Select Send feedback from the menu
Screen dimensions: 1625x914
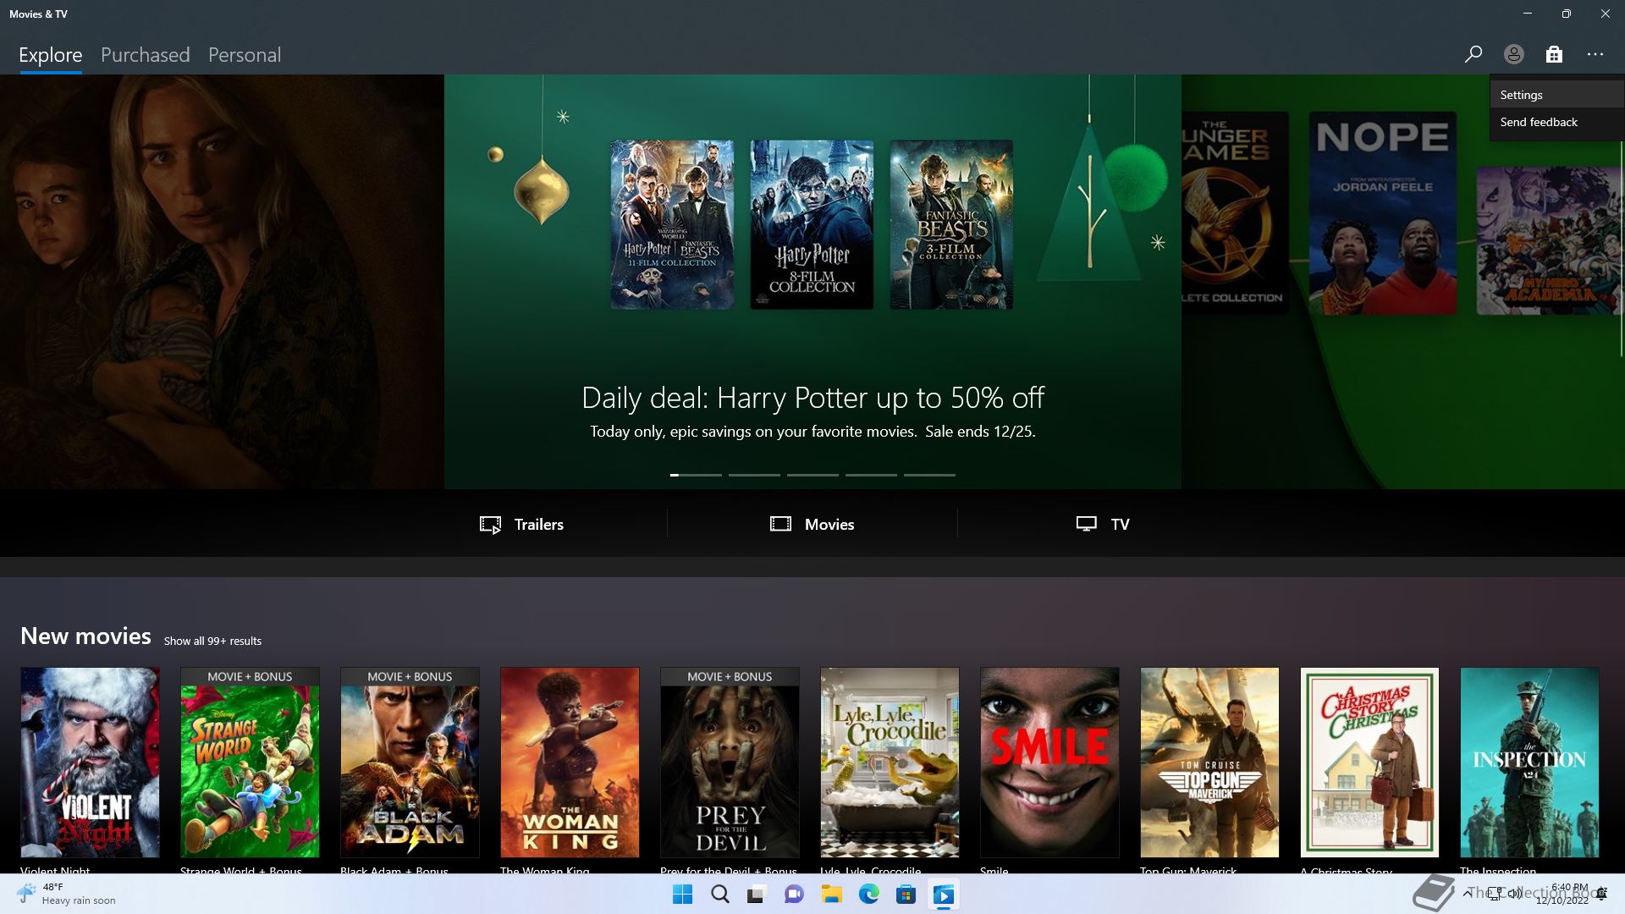[x=1557, y=122]
